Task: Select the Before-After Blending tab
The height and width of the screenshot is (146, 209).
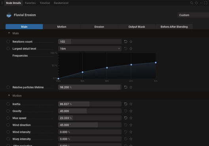Action: 174,27
